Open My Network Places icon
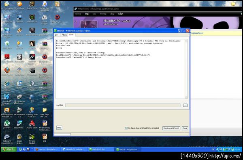This screenshot has height=160, width=243. coord(6,30)
